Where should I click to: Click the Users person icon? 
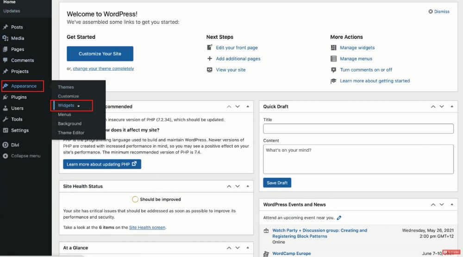point(5,108)
